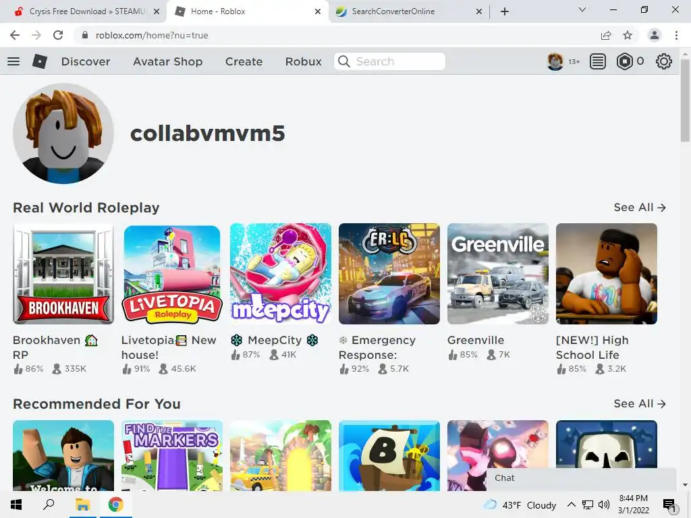
Task: Click the MeepCity title text
Action: point(274,340)
